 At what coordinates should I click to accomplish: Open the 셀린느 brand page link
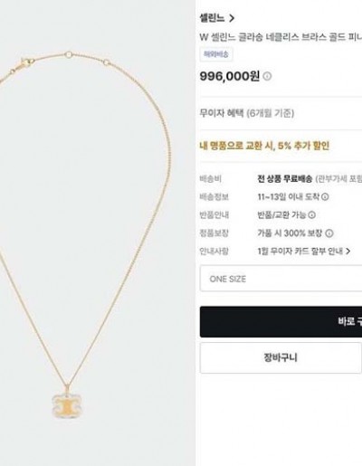212,18
